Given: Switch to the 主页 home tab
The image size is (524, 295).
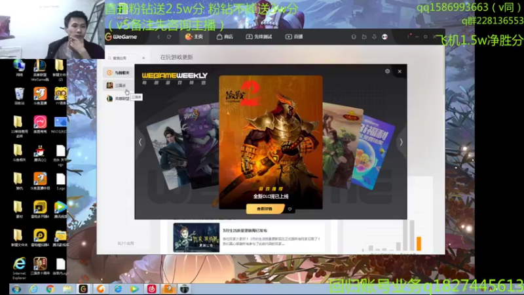Looking at the screenshot, I should [x=194, y=37].
